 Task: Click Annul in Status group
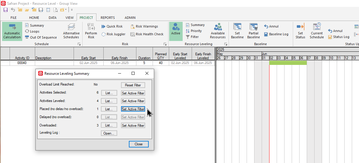(x=335, y=31)
